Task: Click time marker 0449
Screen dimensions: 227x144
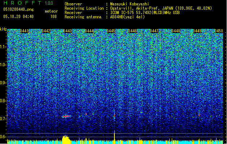Action: (197, 31)
